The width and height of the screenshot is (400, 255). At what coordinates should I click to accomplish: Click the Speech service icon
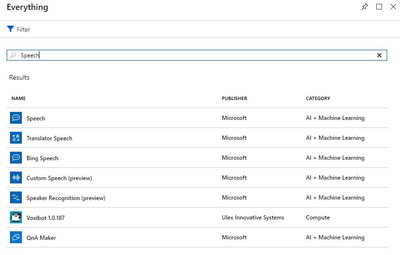pos(16,118)
